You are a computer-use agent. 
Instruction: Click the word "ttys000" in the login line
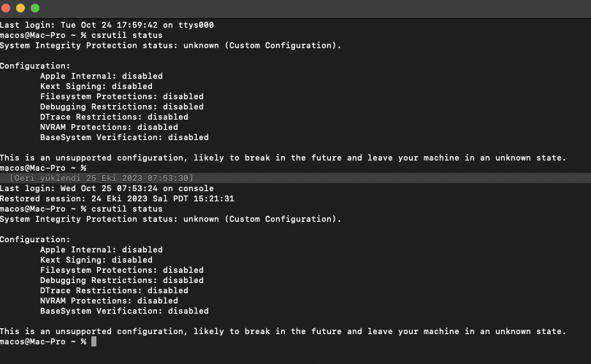click(196, 25)
